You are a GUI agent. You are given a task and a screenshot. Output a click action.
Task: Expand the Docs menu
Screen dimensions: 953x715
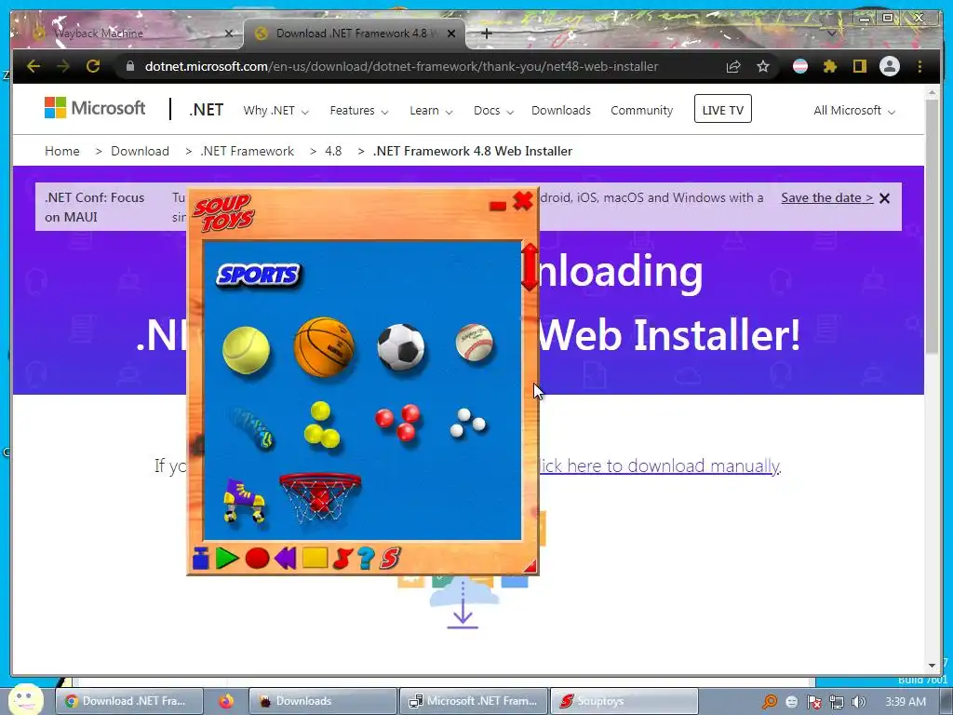click(x=493, y=111)
